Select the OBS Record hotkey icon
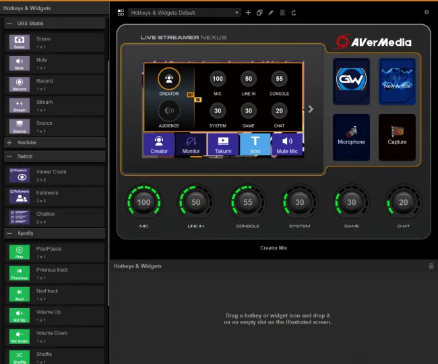Screen dimensions: 438x364 point(20,84)
